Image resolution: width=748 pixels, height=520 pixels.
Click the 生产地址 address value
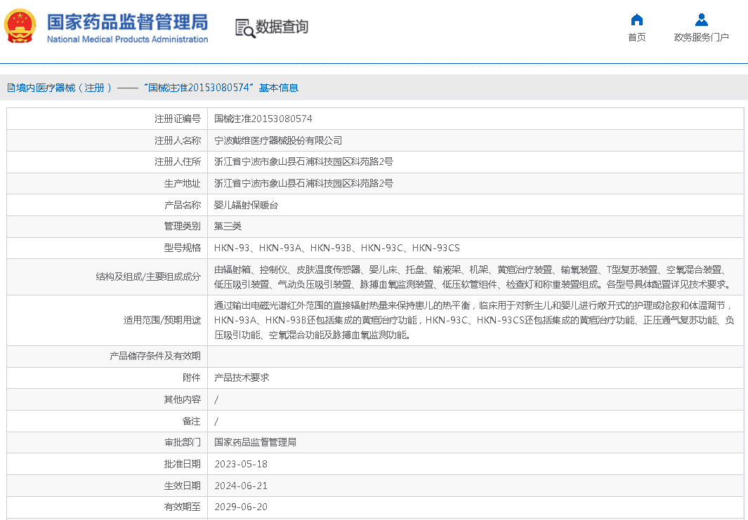pos(303,183)
